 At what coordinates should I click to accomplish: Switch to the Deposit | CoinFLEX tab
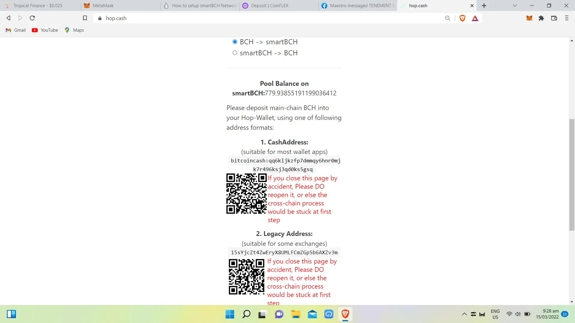[x=279, y=5]
